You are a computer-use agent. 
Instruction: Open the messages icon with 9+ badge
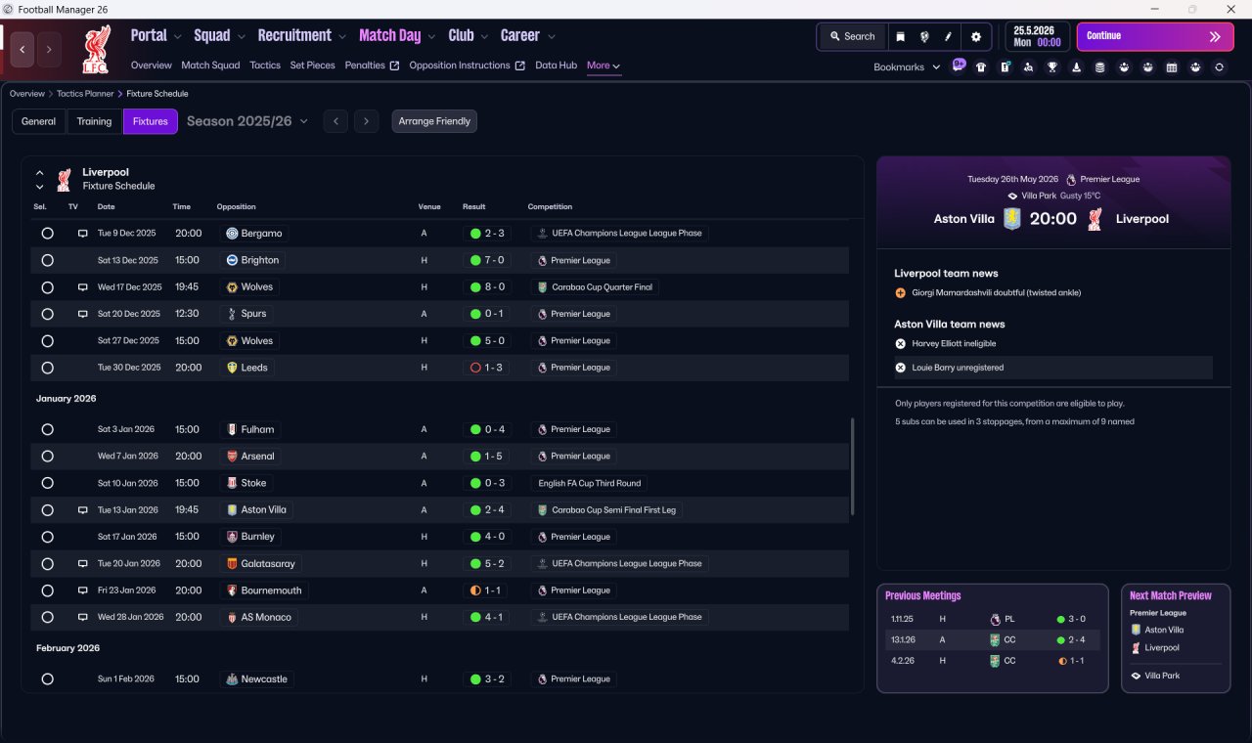[x=958, y=66]
